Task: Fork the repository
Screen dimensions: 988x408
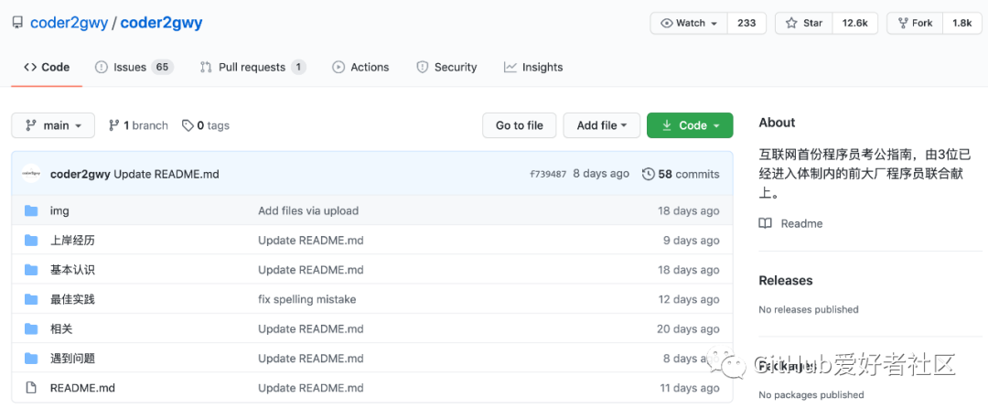Action: click(915, 23)
